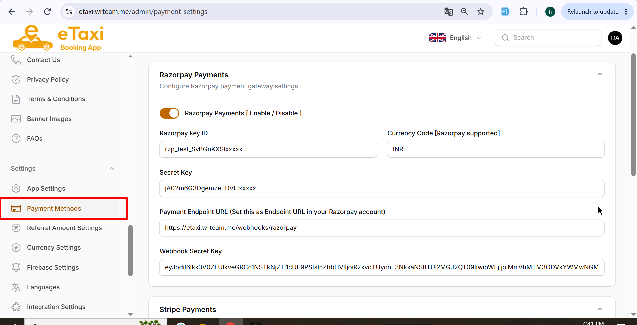Click the browser forward arrow

[30, 12]
